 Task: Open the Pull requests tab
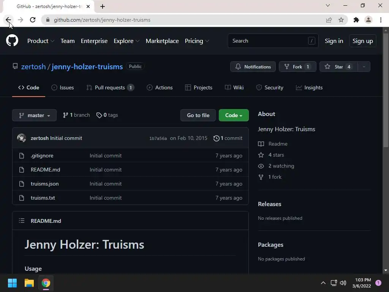pyautogui.click(x=110, y=87)
